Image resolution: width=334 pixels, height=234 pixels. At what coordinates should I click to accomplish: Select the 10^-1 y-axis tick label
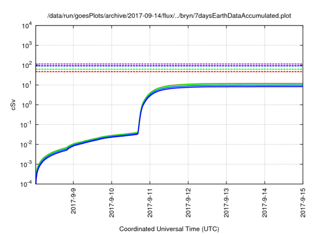(x=26, y=125)
